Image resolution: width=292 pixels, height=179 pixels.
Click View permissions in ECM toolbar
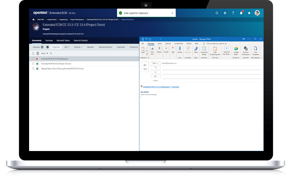tap(105, 47)
